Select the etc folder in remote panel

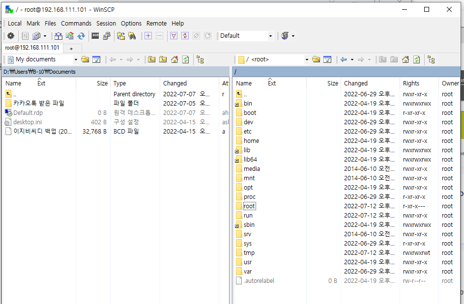click(248, 131)
